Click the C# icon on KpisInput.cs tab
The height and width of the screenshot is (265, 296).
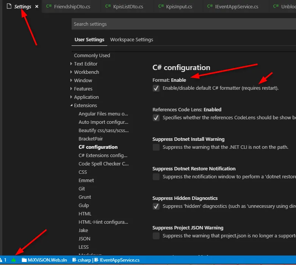pos(161,6)
